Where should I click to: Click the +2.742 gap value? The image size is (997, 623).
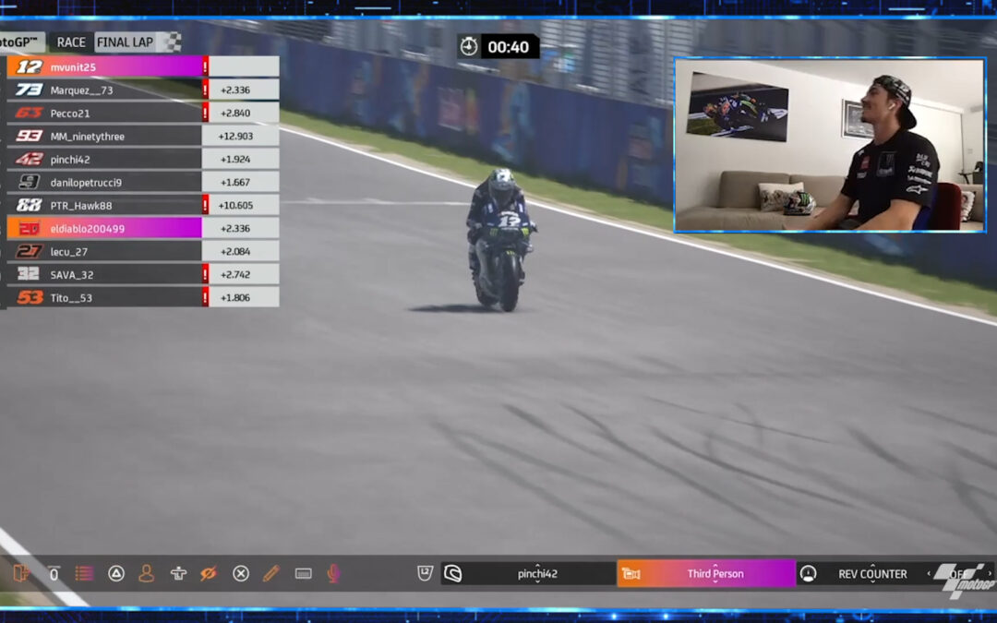point(235,274)
